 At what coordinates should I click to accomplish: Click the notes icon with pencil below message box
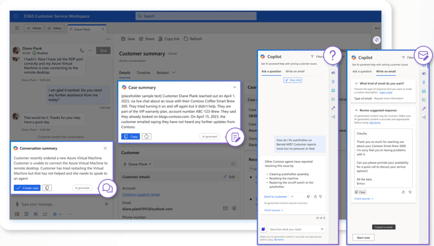click(27, 214)
